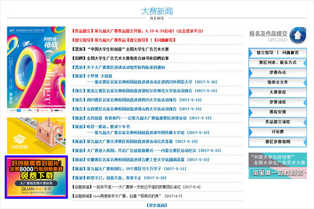Click the blue upload arrow icon
Screen dimensions: 314x209
(298, 36)
